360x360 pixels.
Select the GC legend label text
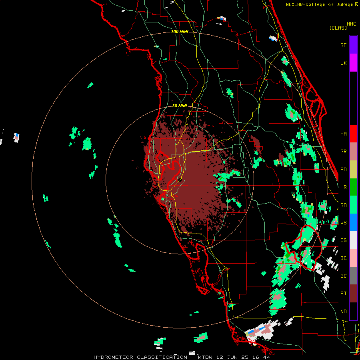(343, 276)
